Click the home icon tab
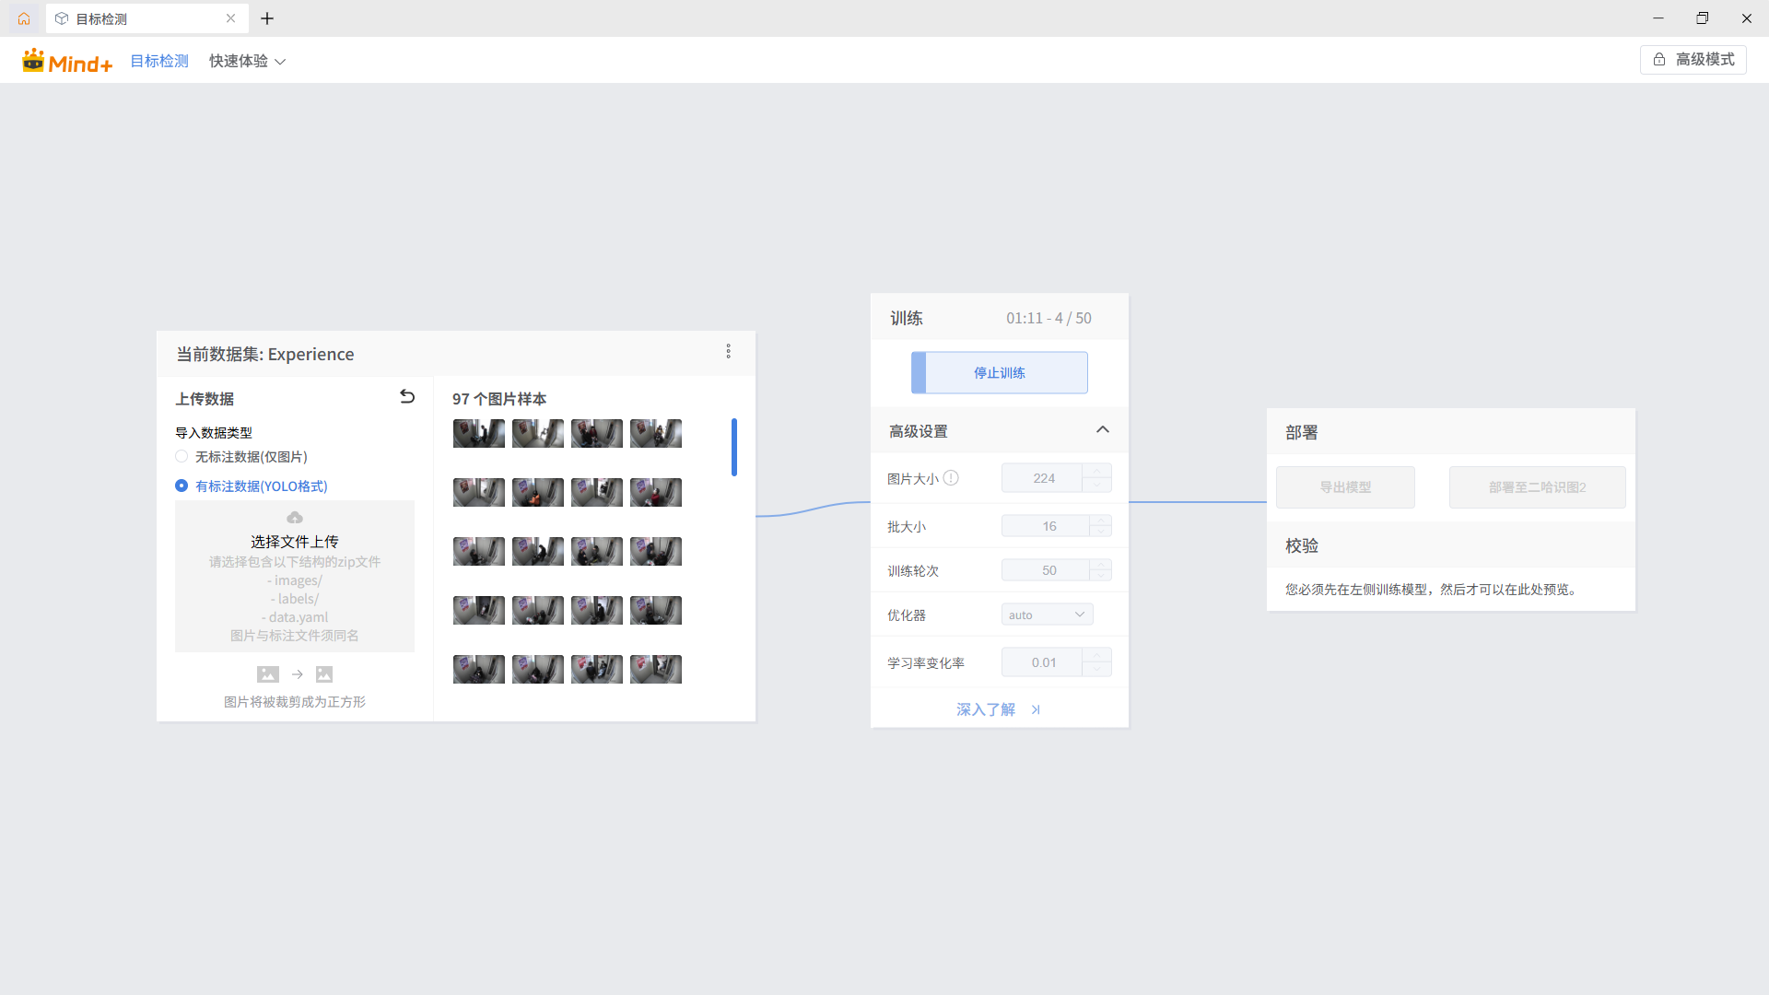Screen dimensions: 1769x995 pyautogui.click(x=24, y=18)
